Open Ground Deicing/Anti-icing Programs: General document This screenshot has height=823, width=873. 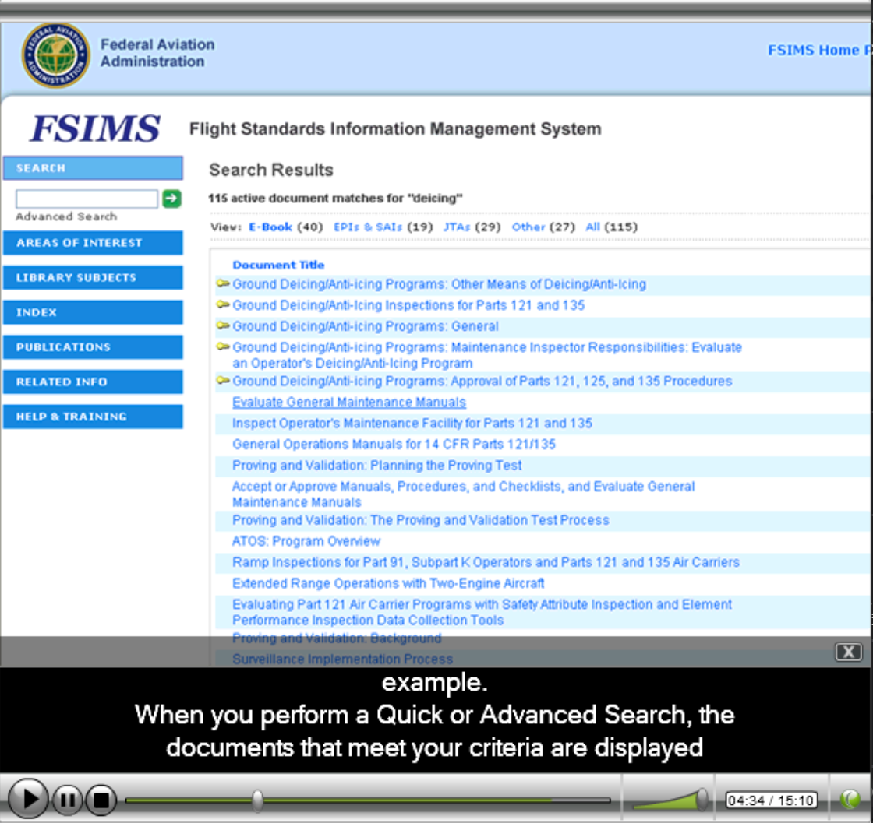366,326
